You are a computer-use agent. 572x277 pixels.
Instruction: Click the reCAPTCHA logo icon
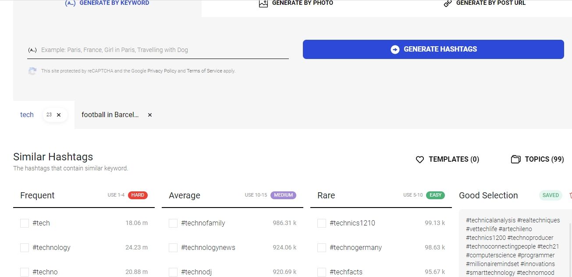32,71
